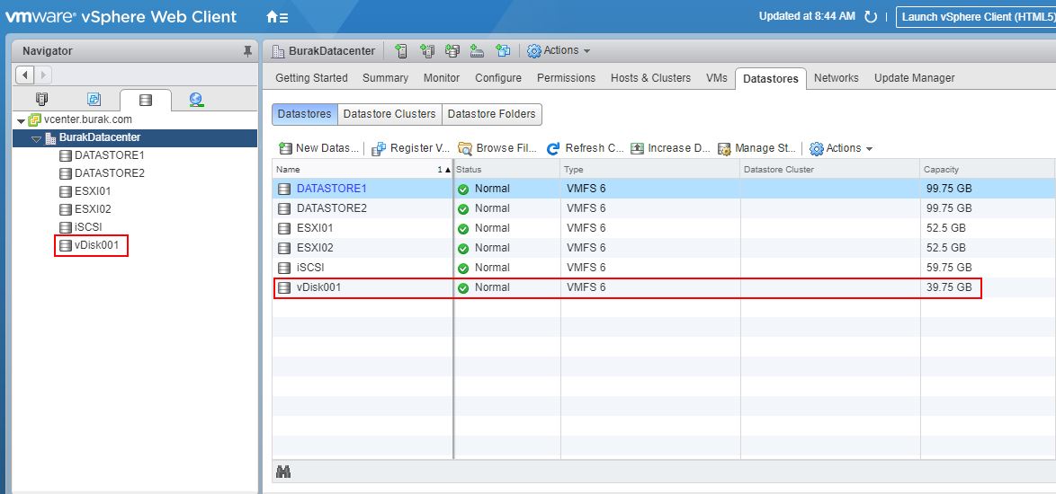Open the VMs tab

click(x=717, y=78)
